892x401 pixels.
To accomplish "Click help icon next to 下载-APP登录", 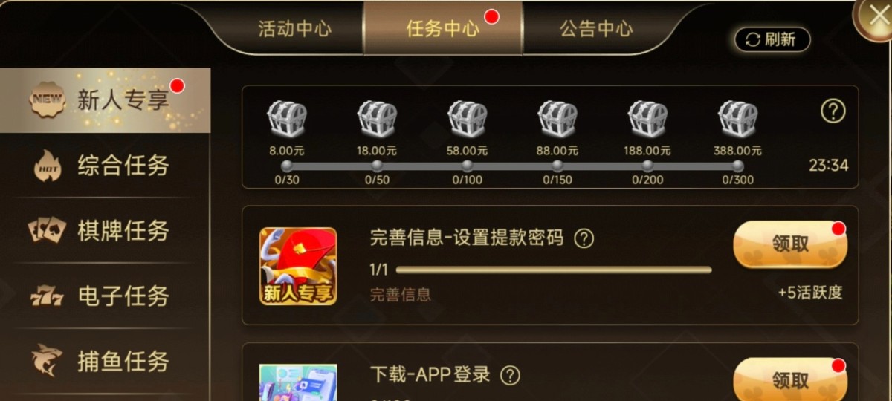I will tap(510, 375).
